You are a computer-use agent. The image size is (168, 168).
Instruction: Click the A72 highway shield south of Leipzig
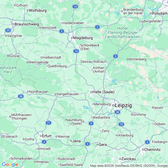[121, 124]
